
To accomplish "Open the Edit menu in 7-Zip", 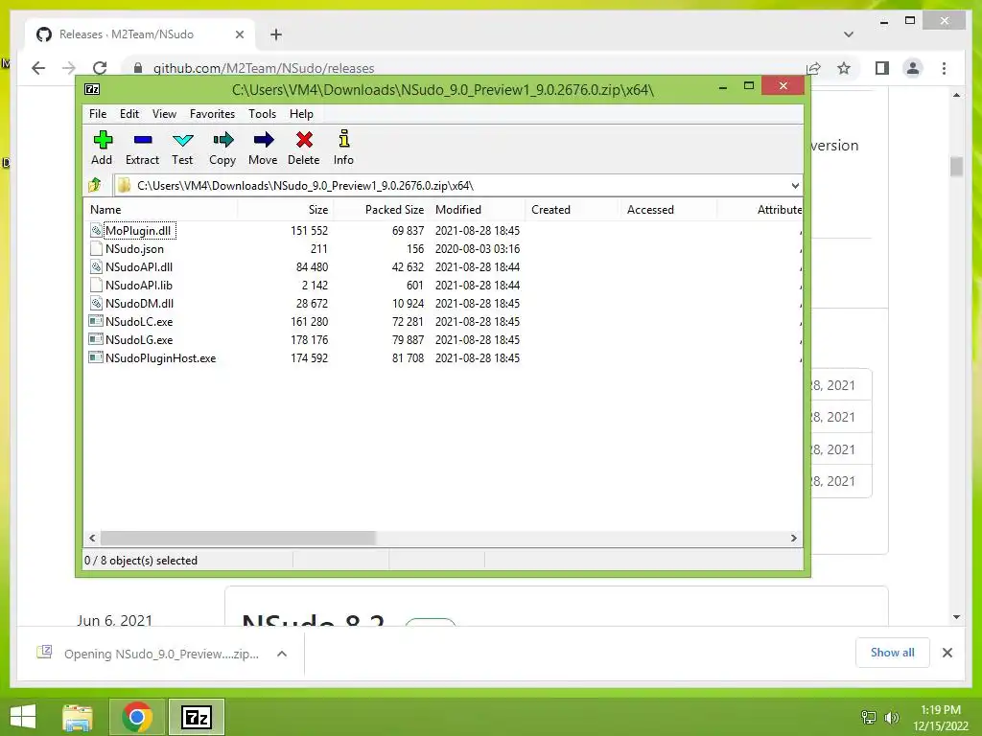I will pos(129,114).
